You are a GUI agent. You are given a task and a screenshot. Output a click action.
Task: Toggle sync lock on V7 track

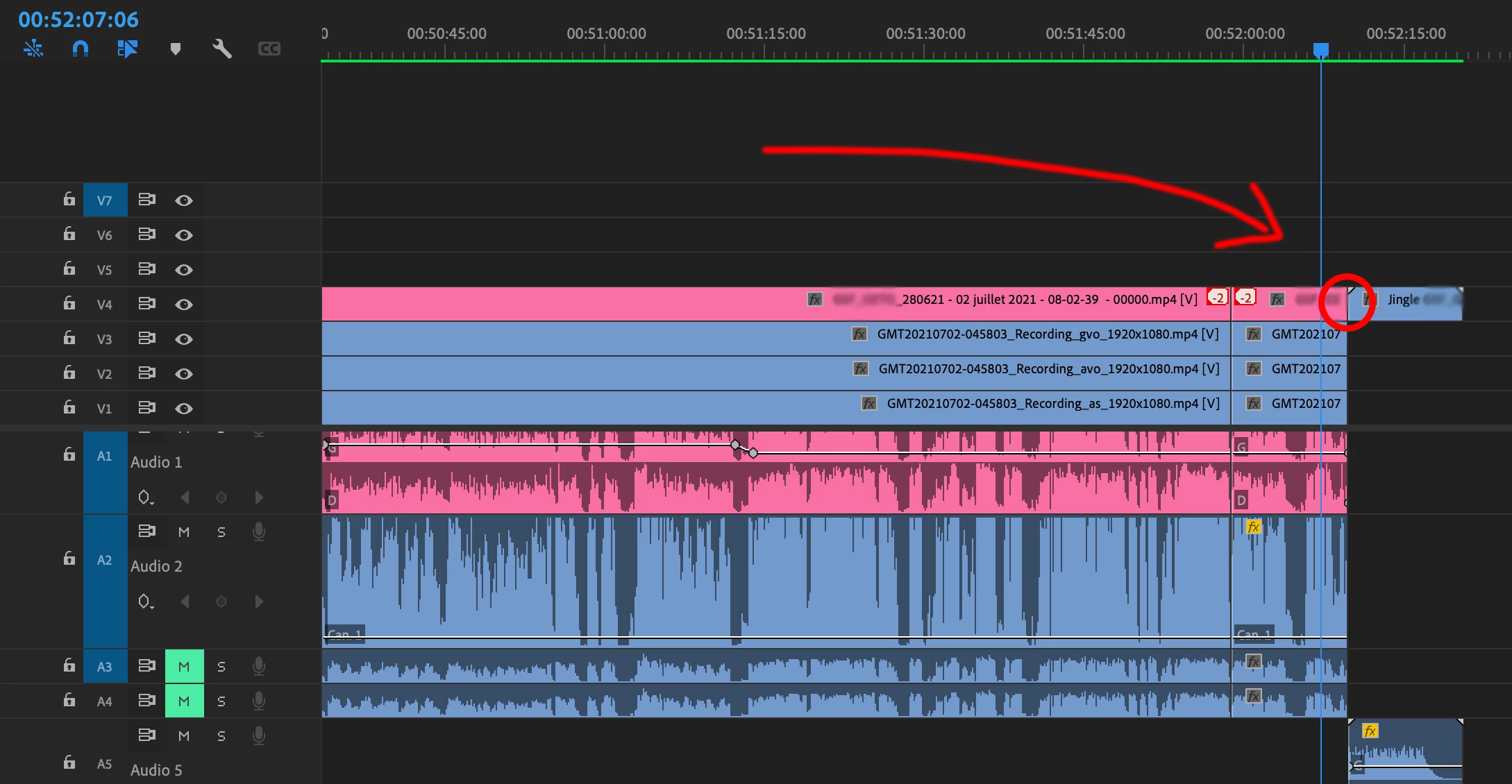(146, 200)
